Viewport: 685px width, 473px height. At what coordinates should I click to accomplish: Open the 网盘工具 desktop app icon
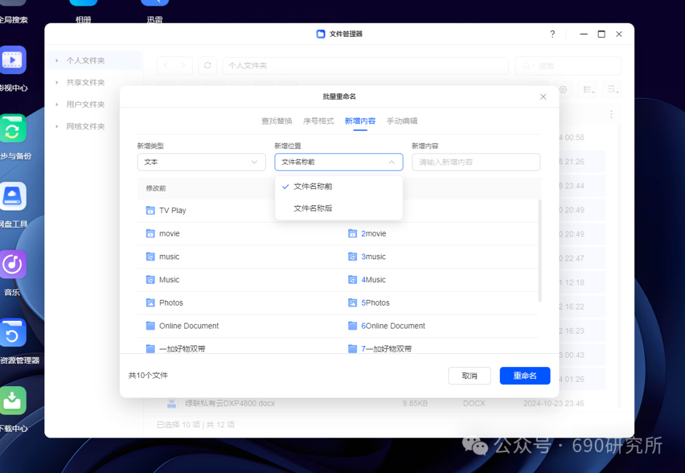click(x=13, y=196)
